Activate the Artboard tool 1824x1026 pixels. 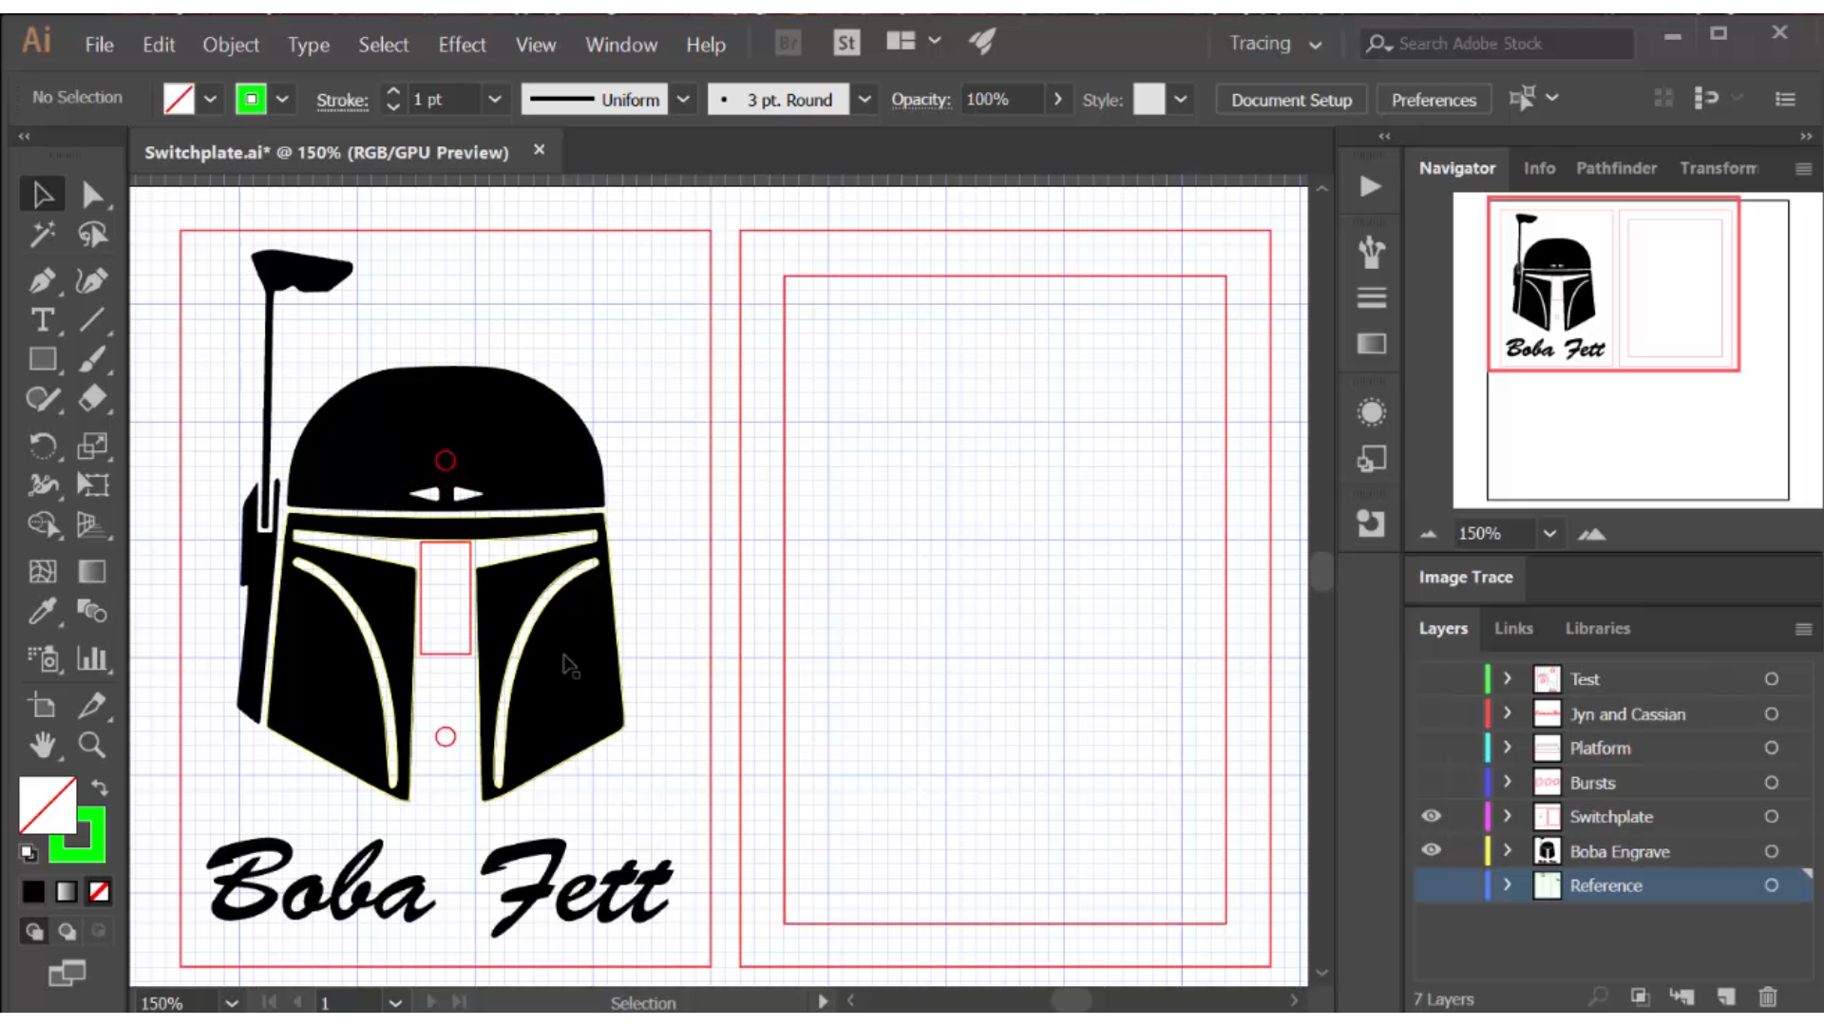tap(42, 705)
